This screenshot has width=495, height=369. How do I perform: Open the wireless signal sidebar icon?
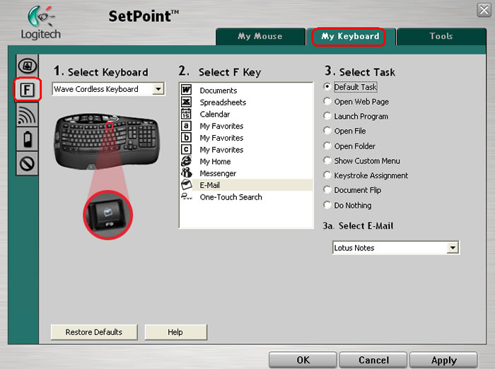27,115
